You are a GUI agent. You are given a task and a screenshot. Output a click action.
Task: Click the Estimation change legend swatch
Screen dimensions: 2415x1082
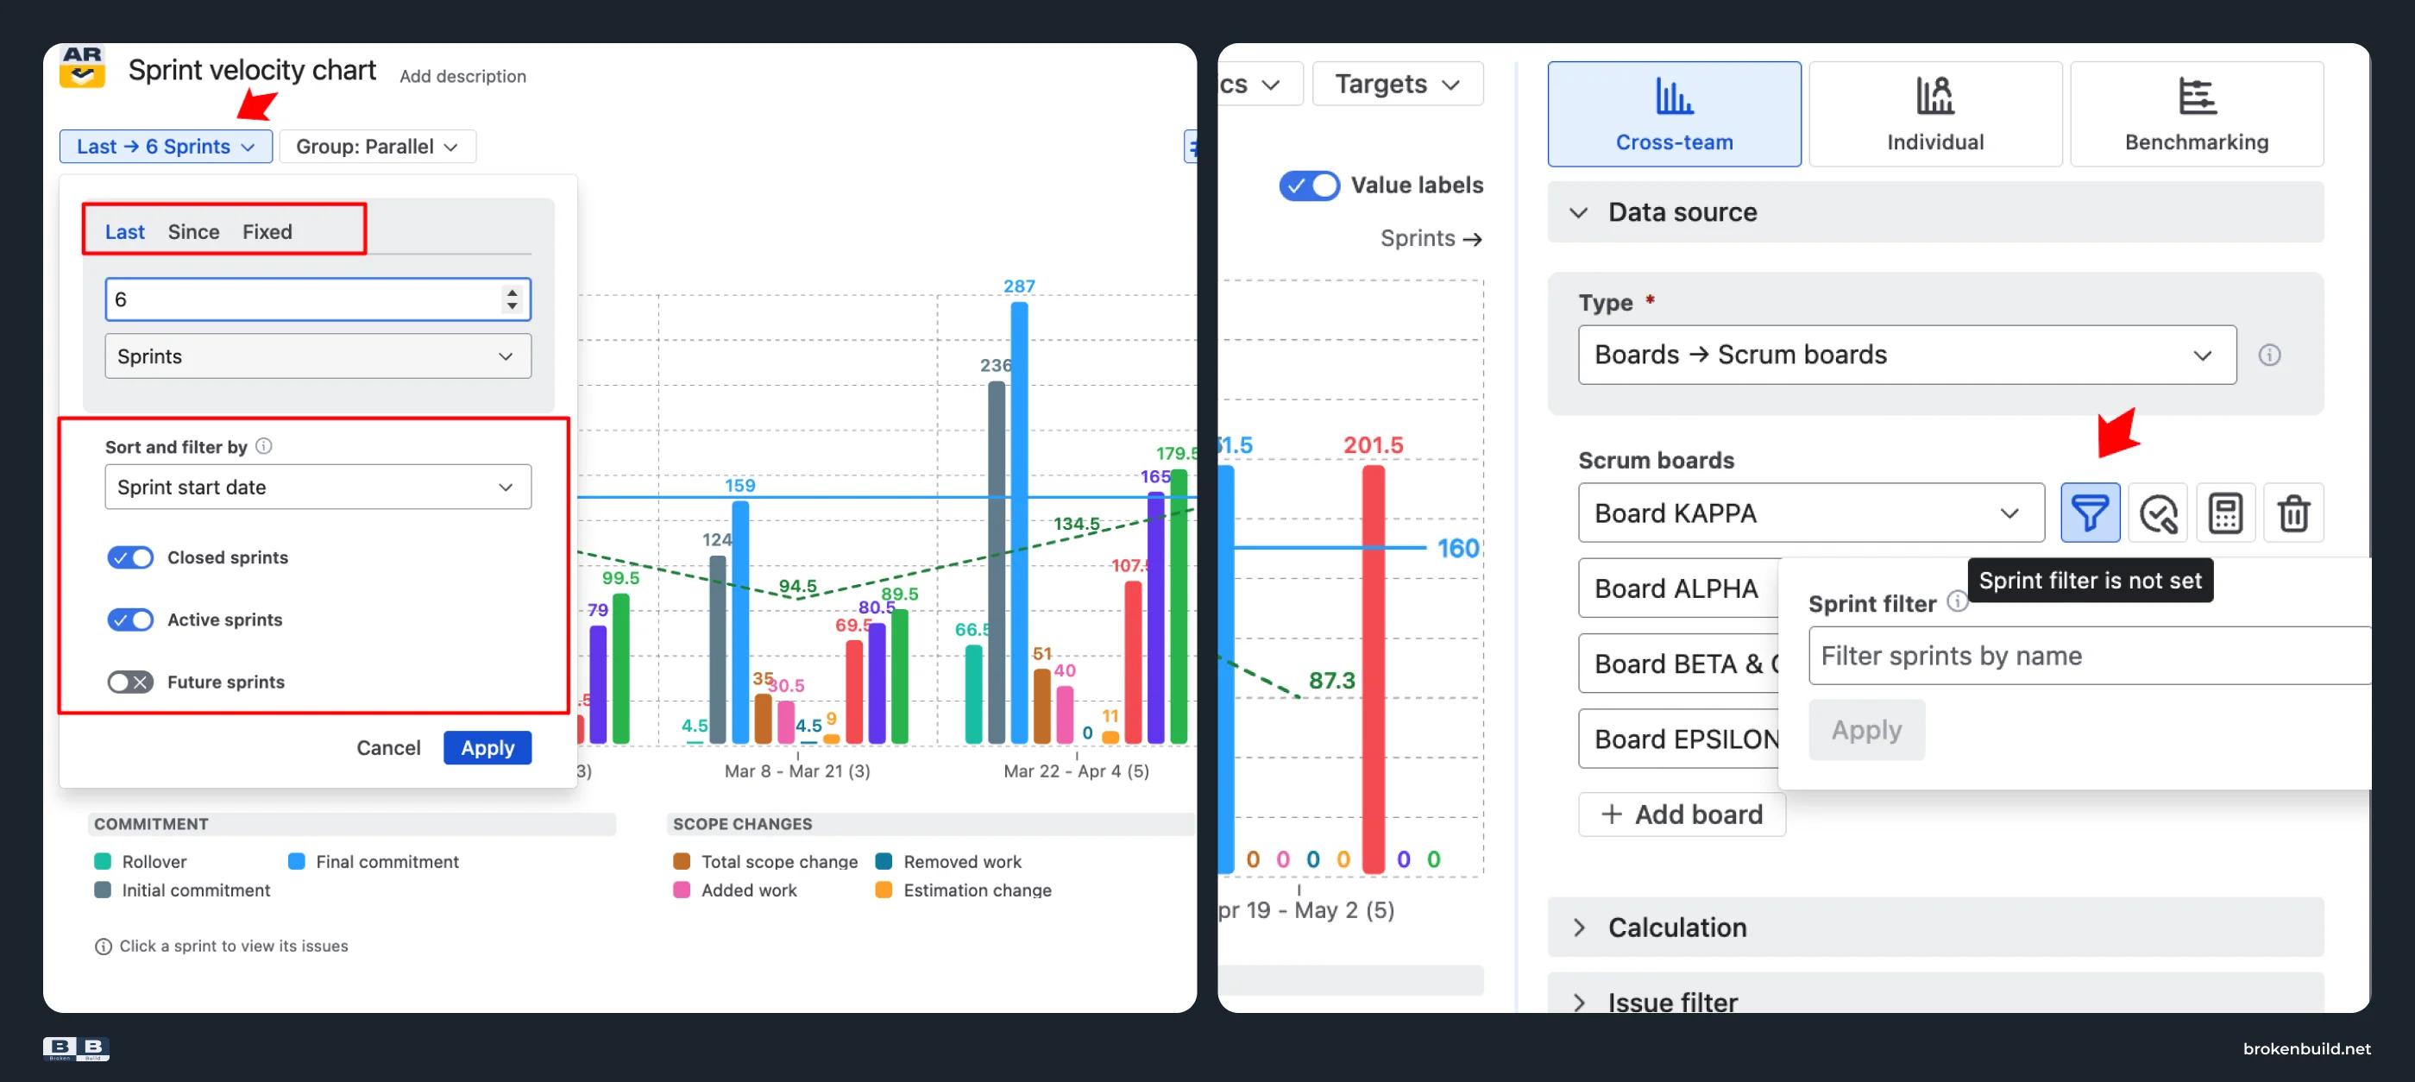click(x=884, y=890)
